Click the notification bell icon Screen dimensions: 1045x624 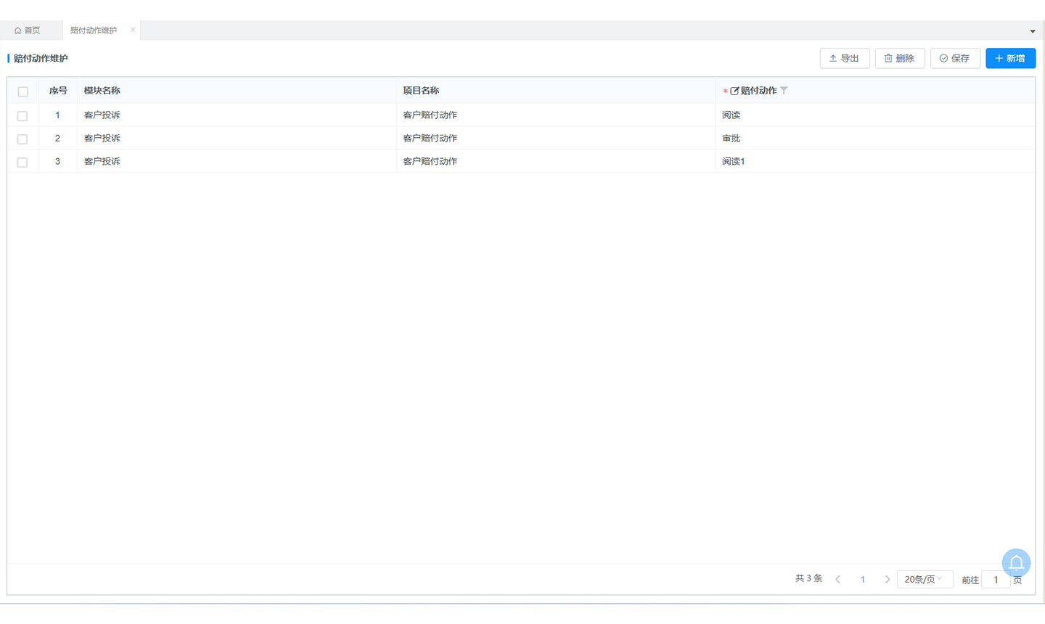coord(1016,563)
